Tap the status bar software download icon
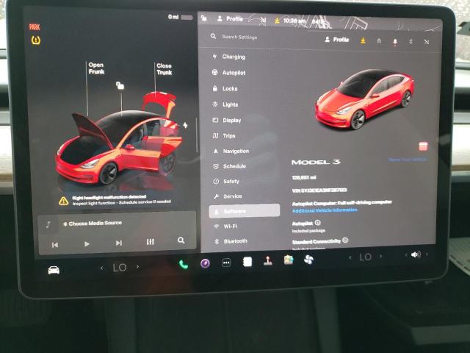 pyautogui.click(x=277, y=21)
